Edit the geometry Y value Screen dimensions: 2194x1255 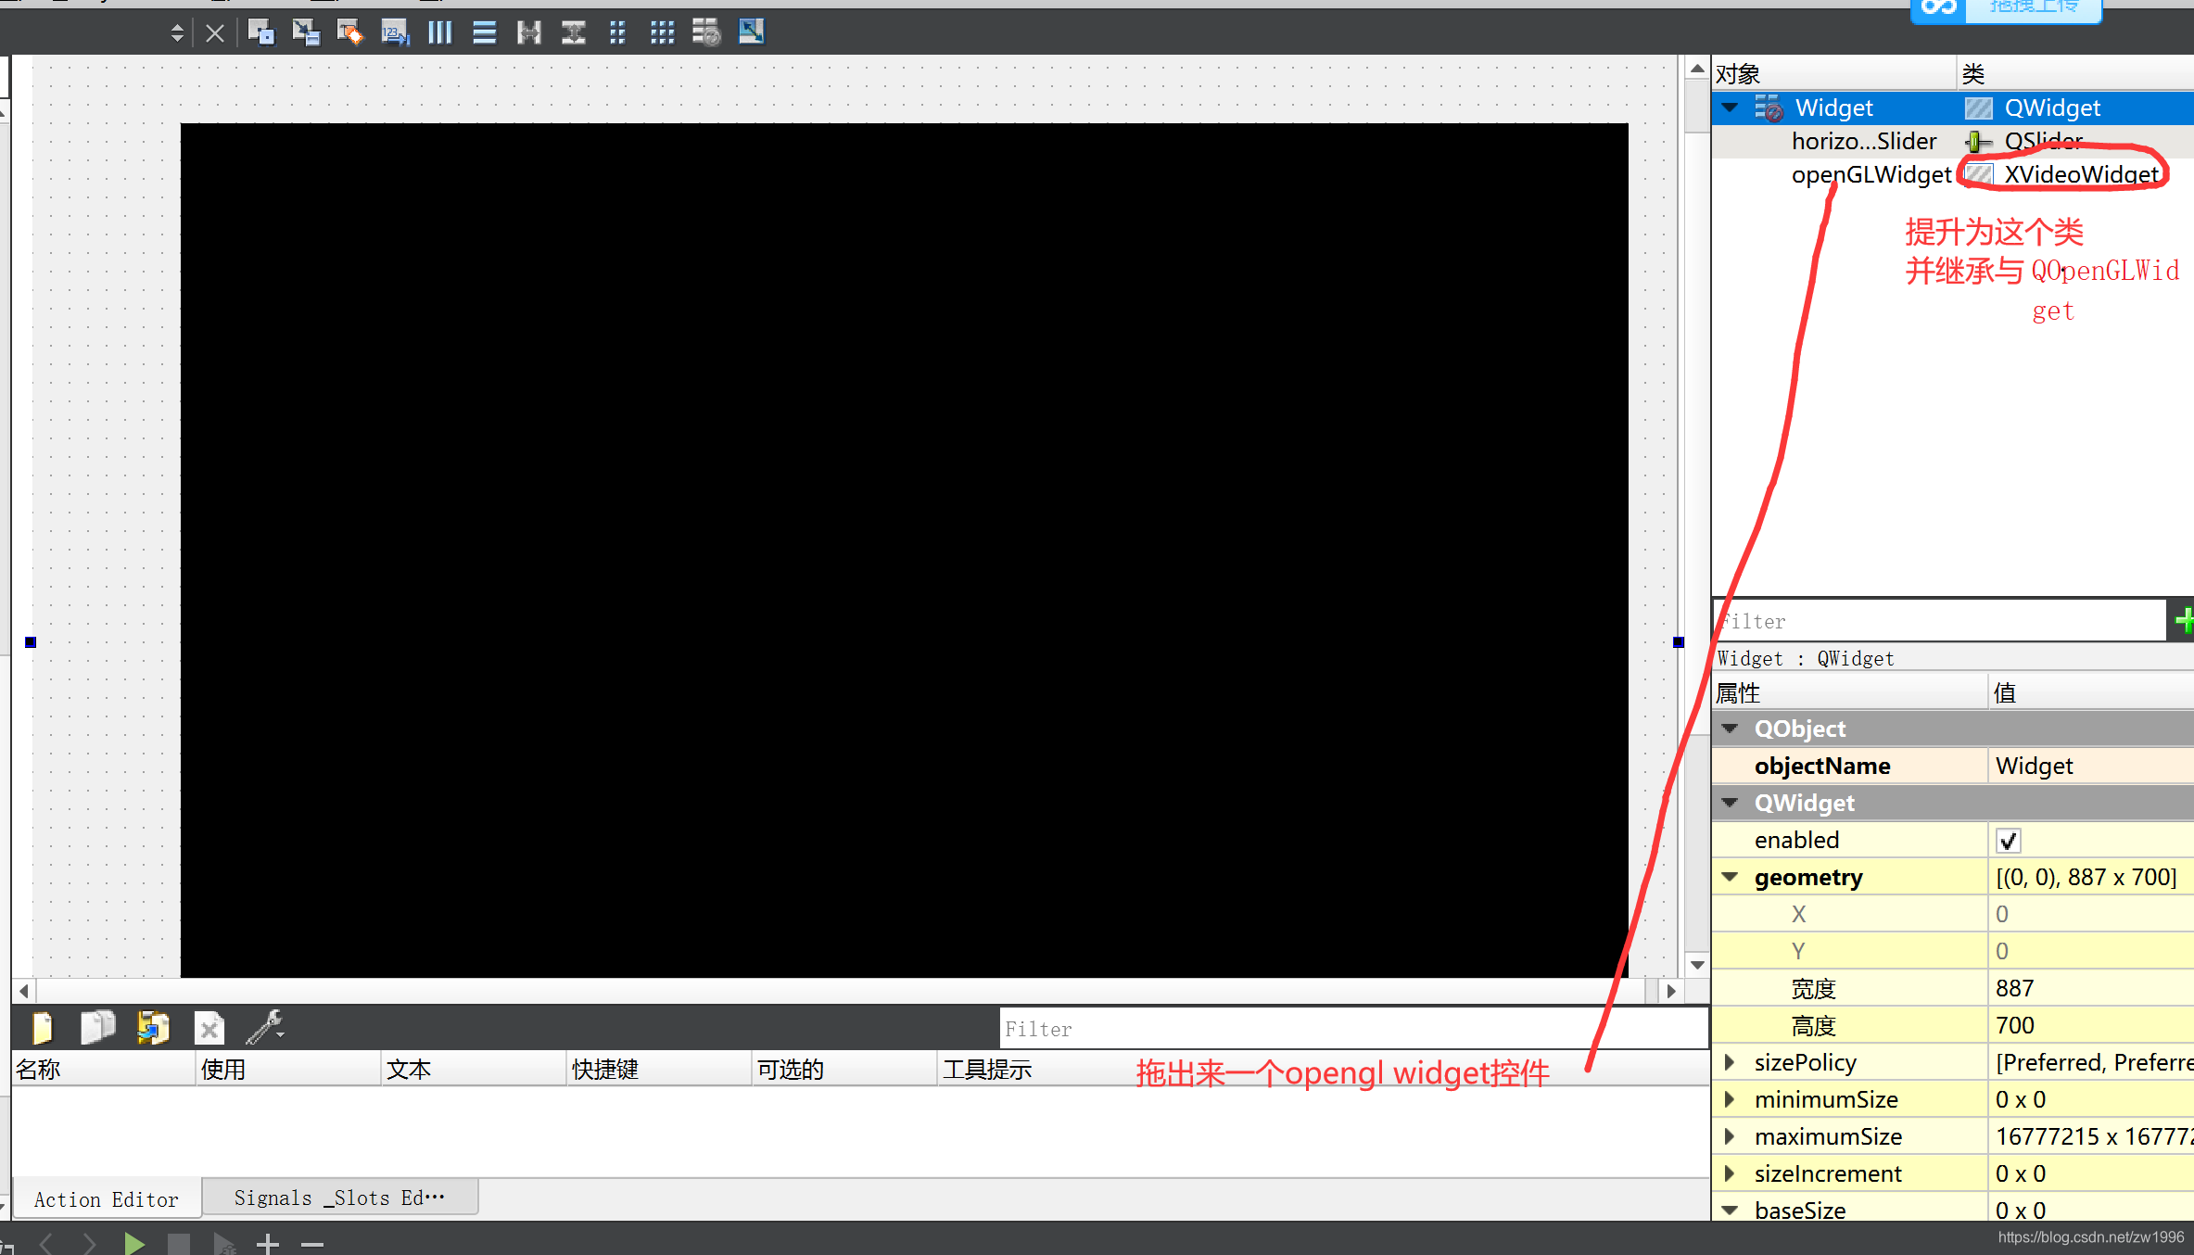2091,951
